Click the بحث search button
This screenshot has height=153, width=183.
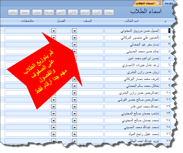pos(108,12)
